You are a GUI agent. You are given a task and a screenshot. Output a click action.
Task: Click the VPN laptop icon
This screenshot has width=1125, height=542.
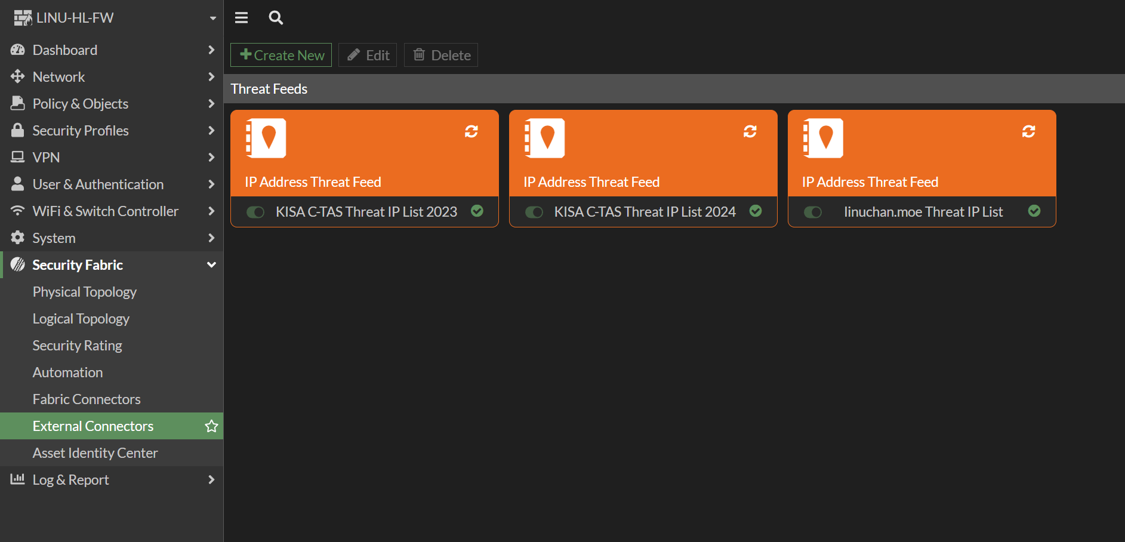[18, 158]
